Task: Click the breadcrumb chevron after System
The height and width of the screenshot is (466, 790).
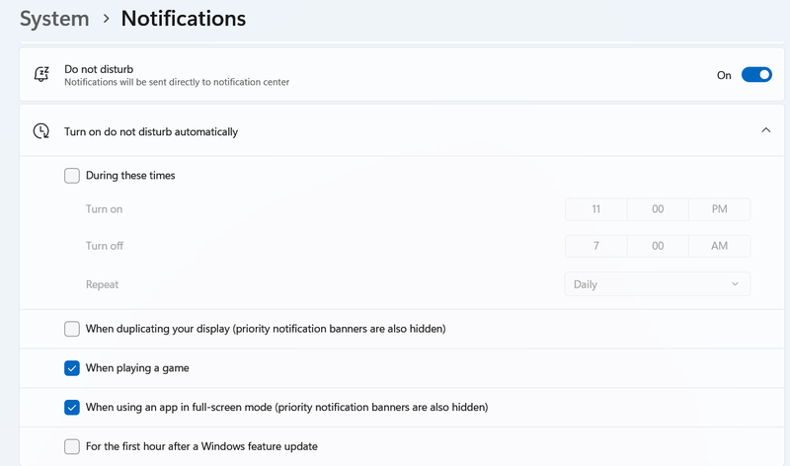Action: pos(106,19)
